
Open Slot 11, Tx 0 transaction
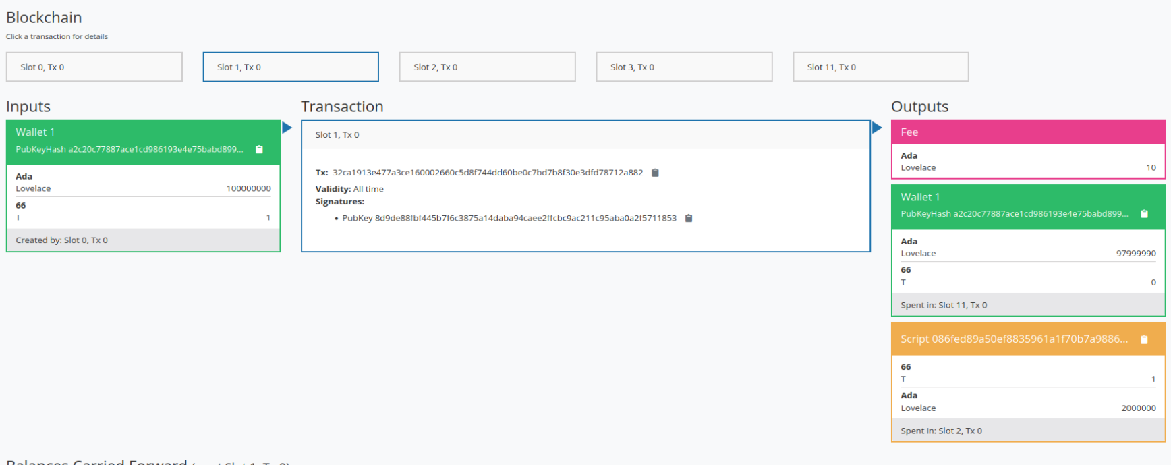(880, 67)
